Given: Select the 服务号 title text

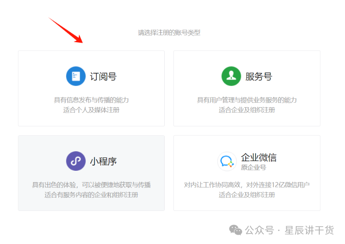Looking at the screenshot, I should coord(259,77).
